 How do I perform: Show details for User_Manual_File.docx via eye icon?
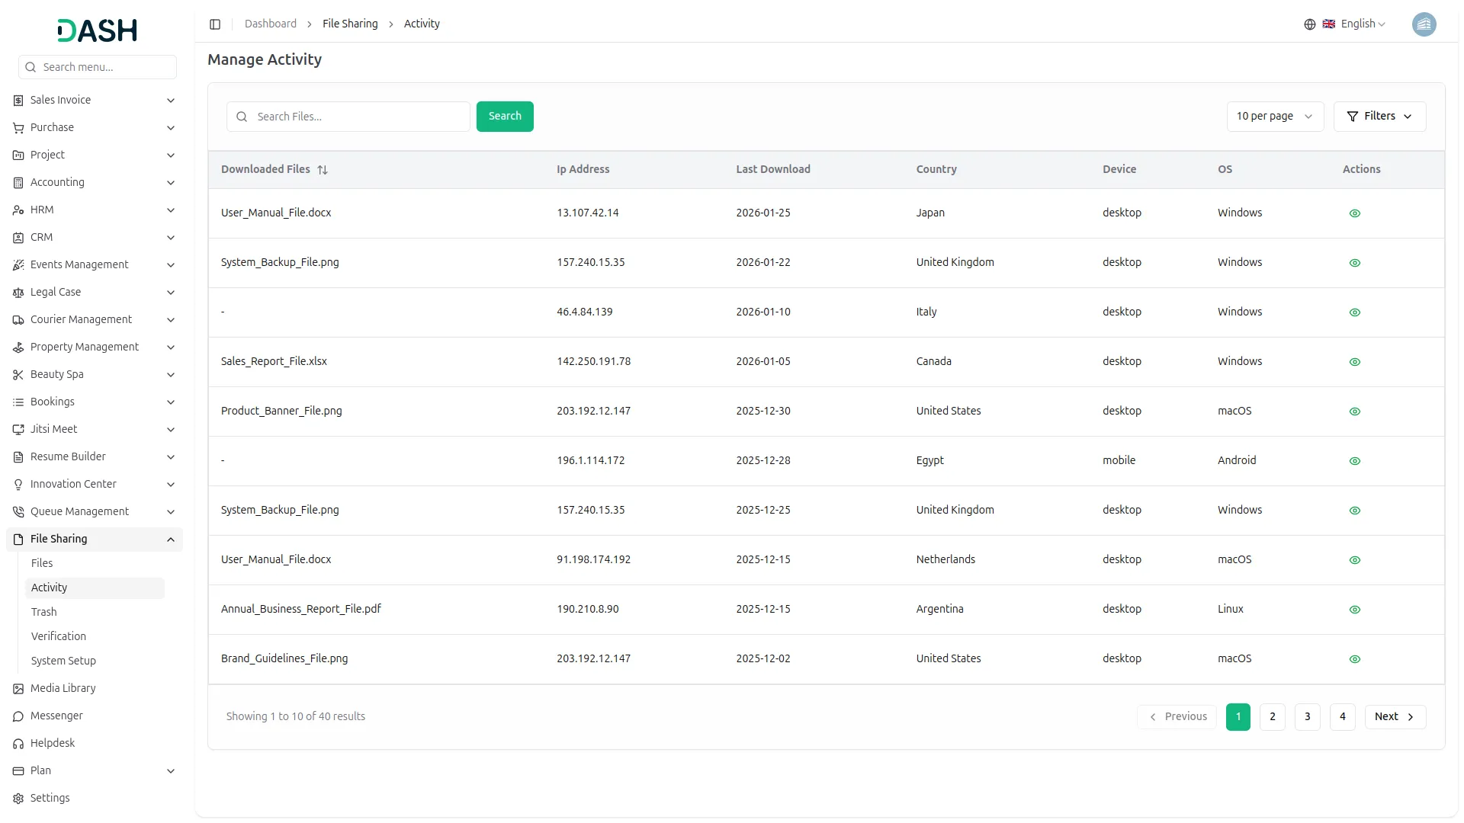tap(1354, 213)
